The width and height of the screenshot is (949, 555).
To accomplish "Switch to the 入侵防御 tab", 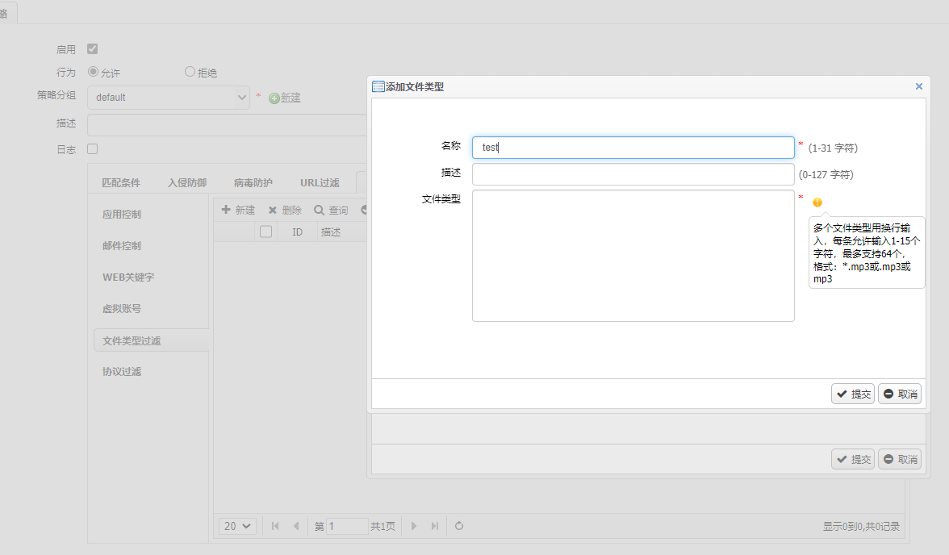I will tap(186, 183).
